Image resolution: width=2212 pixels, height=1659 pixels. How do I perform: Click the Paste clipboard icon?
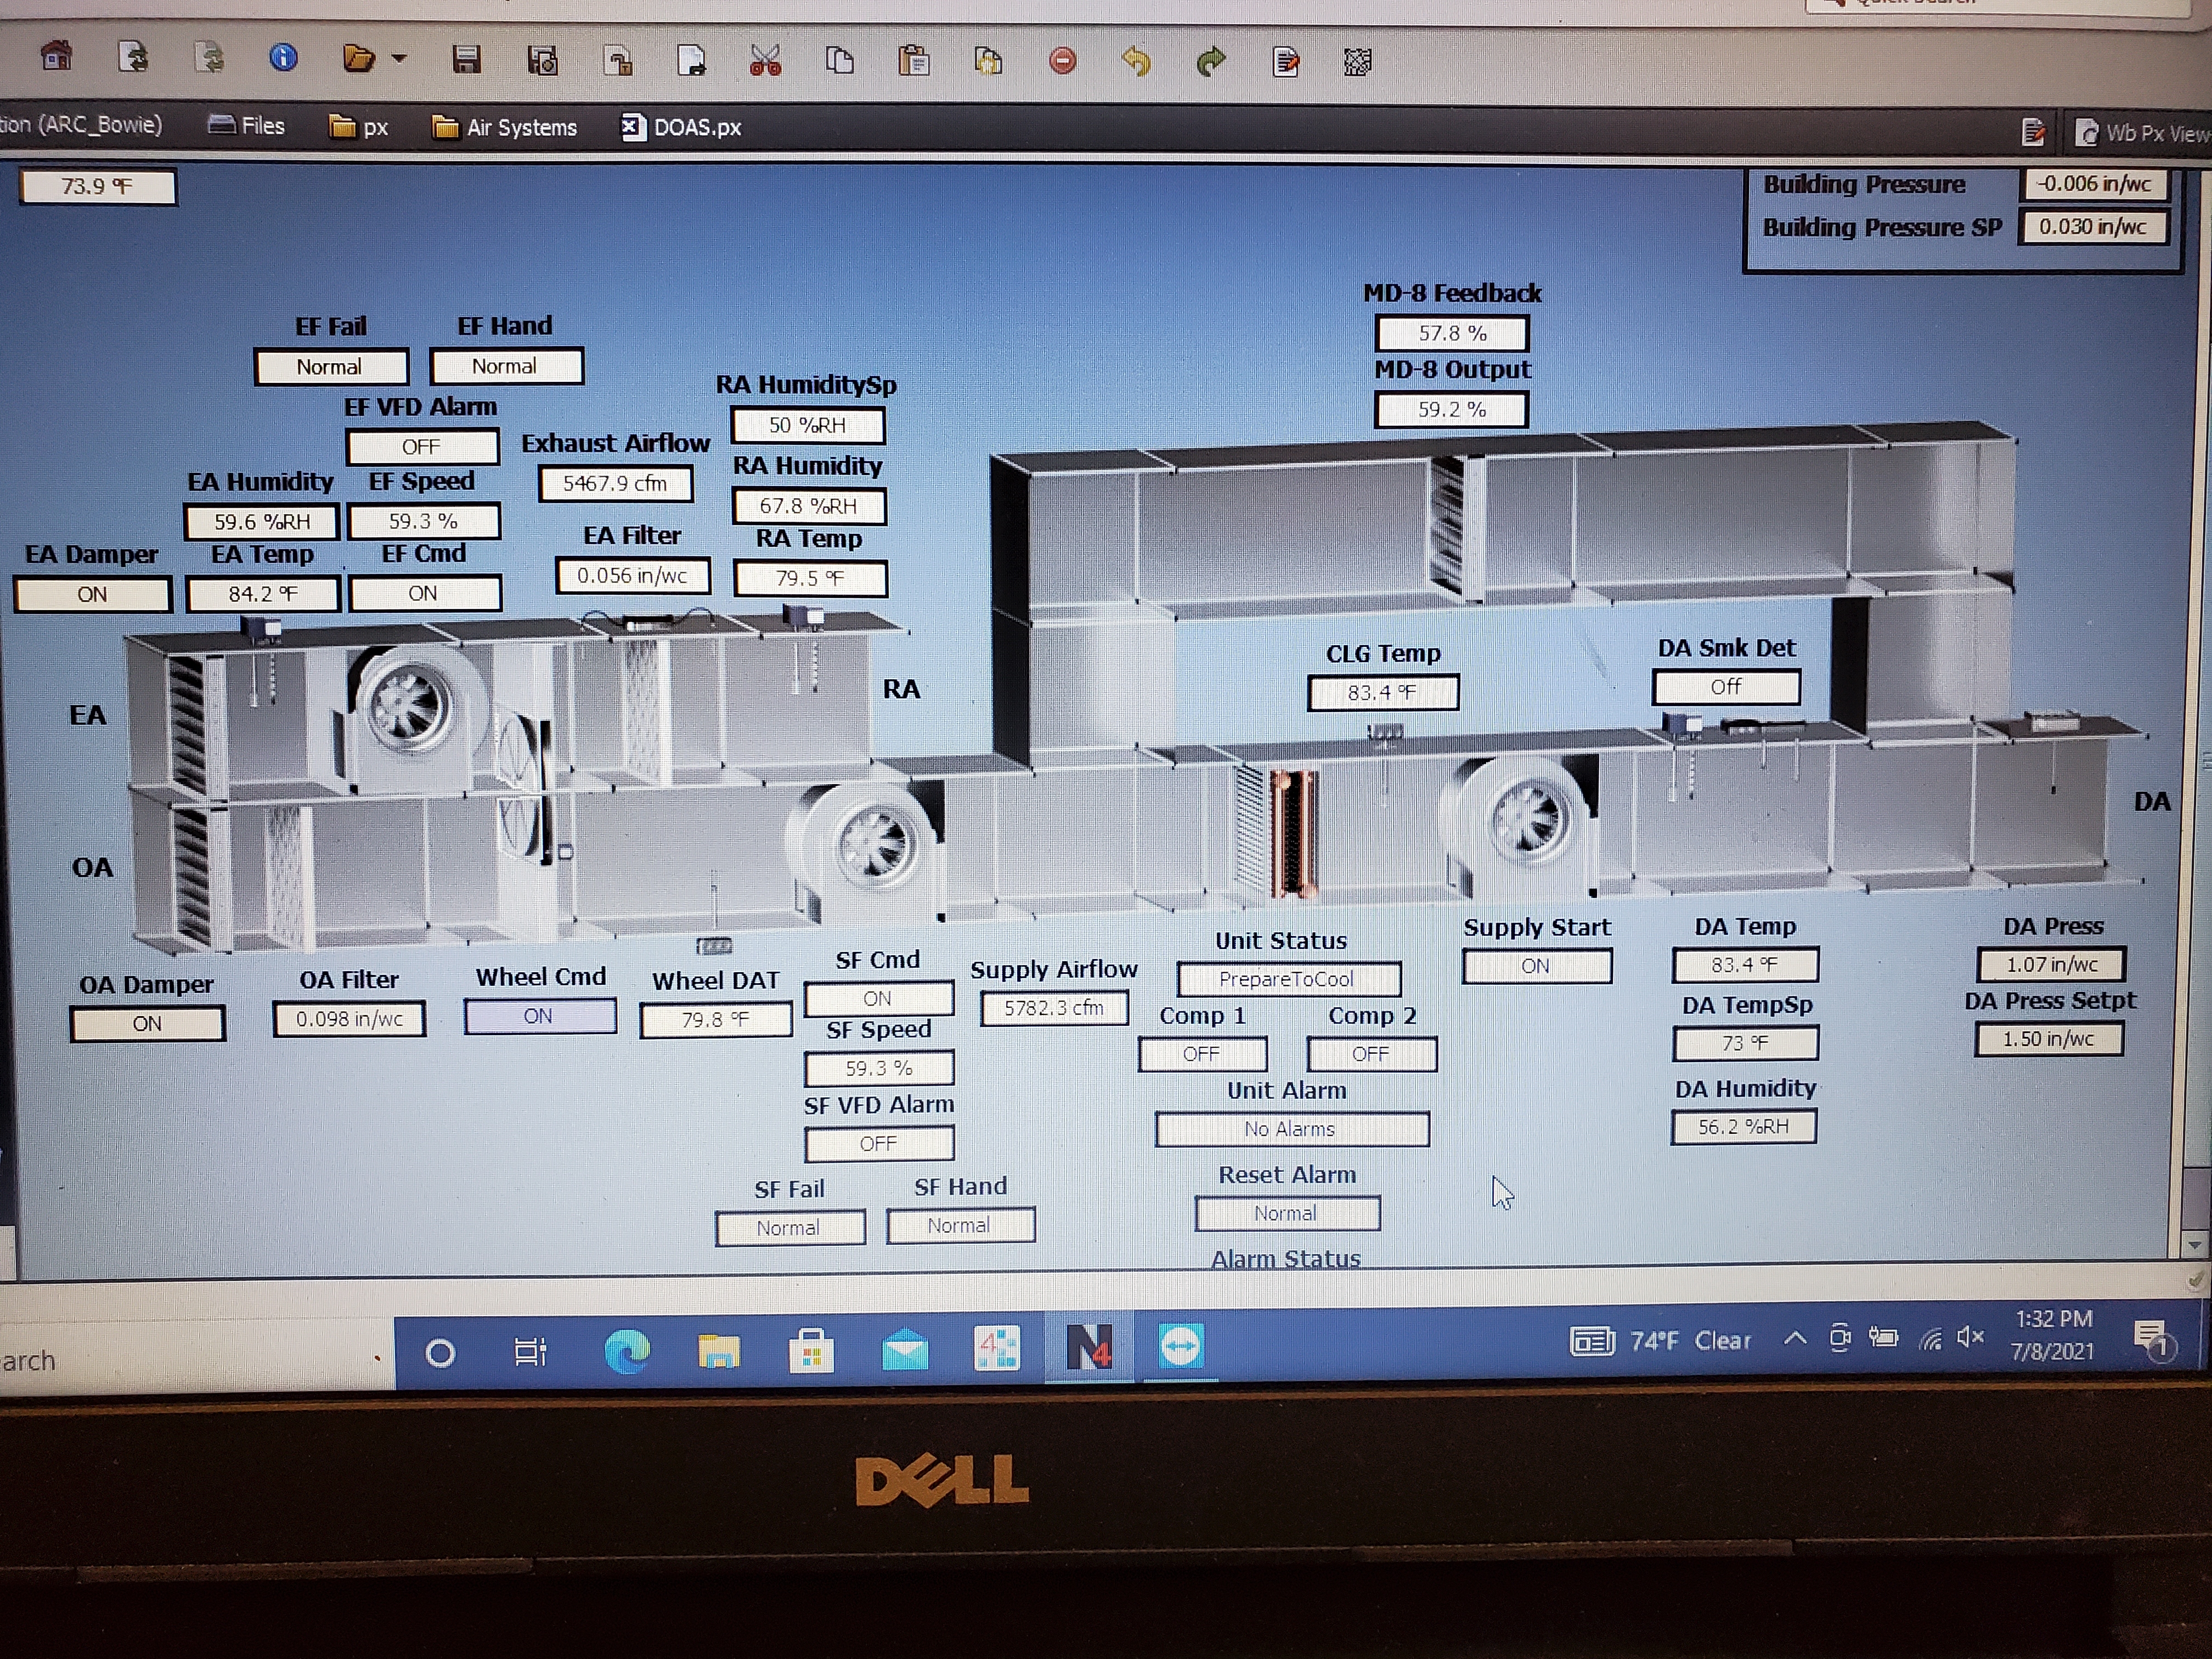click(x=913, y=61)
